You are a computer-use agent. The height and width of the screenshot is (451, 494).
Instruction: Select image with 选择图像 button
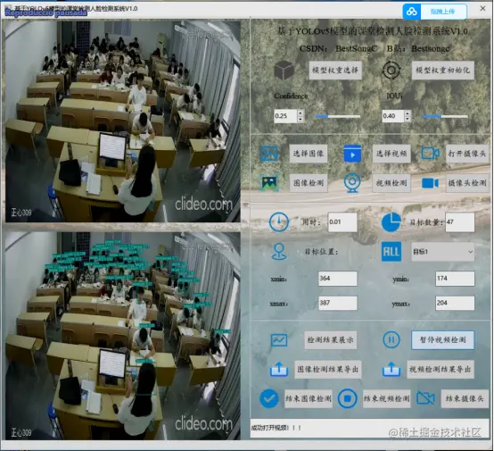point(309,154)
